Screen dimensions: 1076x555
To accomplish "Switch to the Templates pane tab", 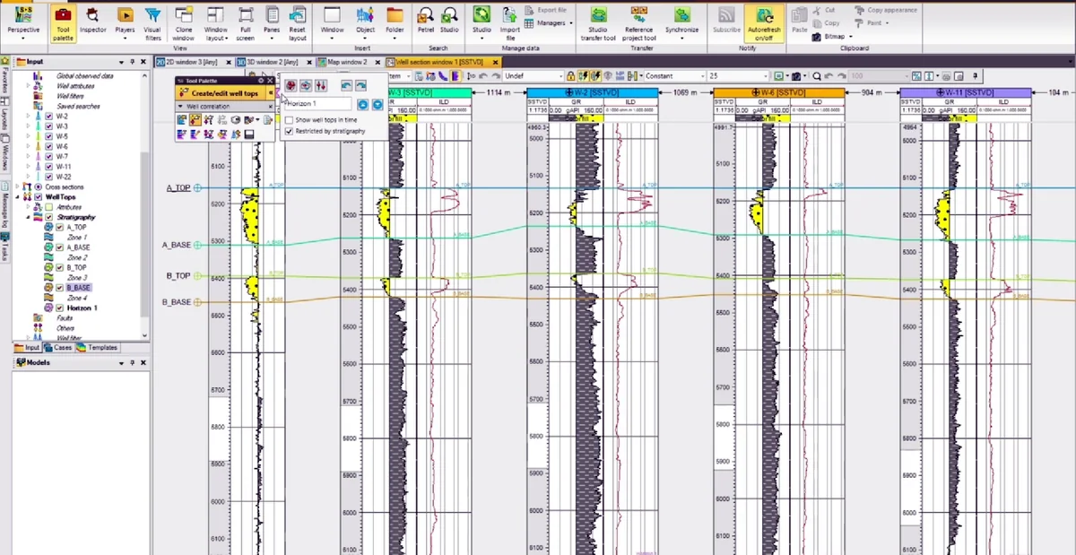I will coord(97,348).
